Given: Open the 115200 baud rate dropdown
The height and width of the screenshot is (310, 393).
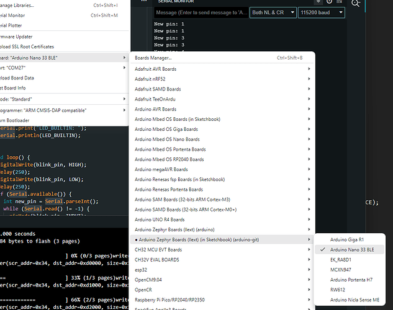Looking at the screenshot, I should pos(322,12).
